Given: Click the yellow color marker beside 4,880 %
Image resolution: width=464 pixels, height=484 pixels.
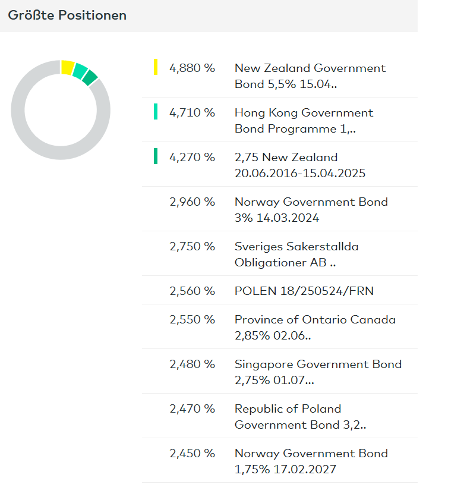Looking at the screenshot, I should [156, 67].
